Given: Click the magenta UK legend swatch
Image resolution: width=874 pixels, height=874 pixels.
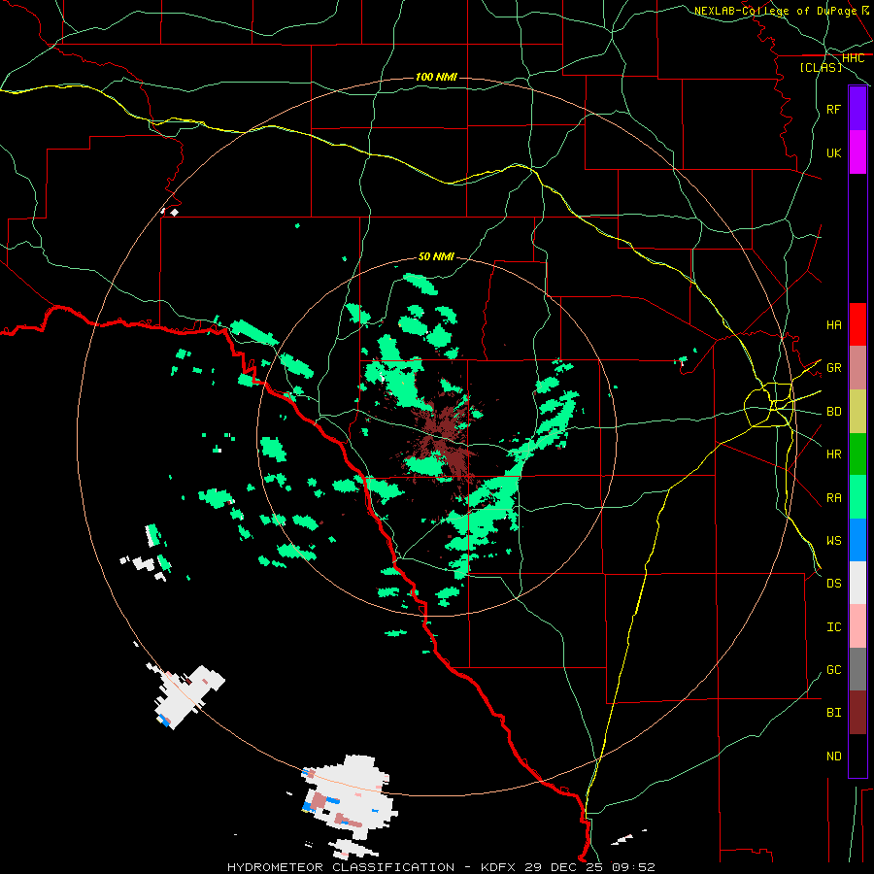Looking at the screenshot, I should click(857, 152).
